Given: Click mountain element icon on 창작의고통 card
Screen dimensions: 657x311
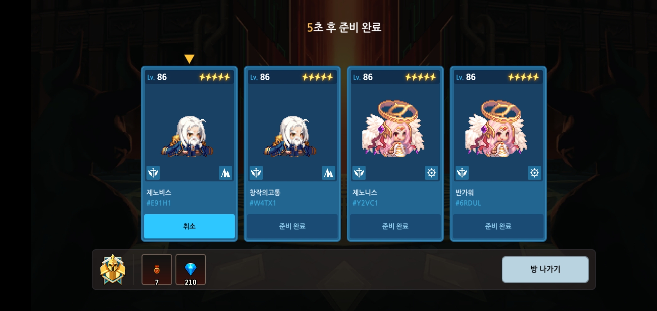Looking at the screenshot, I should tap(328, 173).
